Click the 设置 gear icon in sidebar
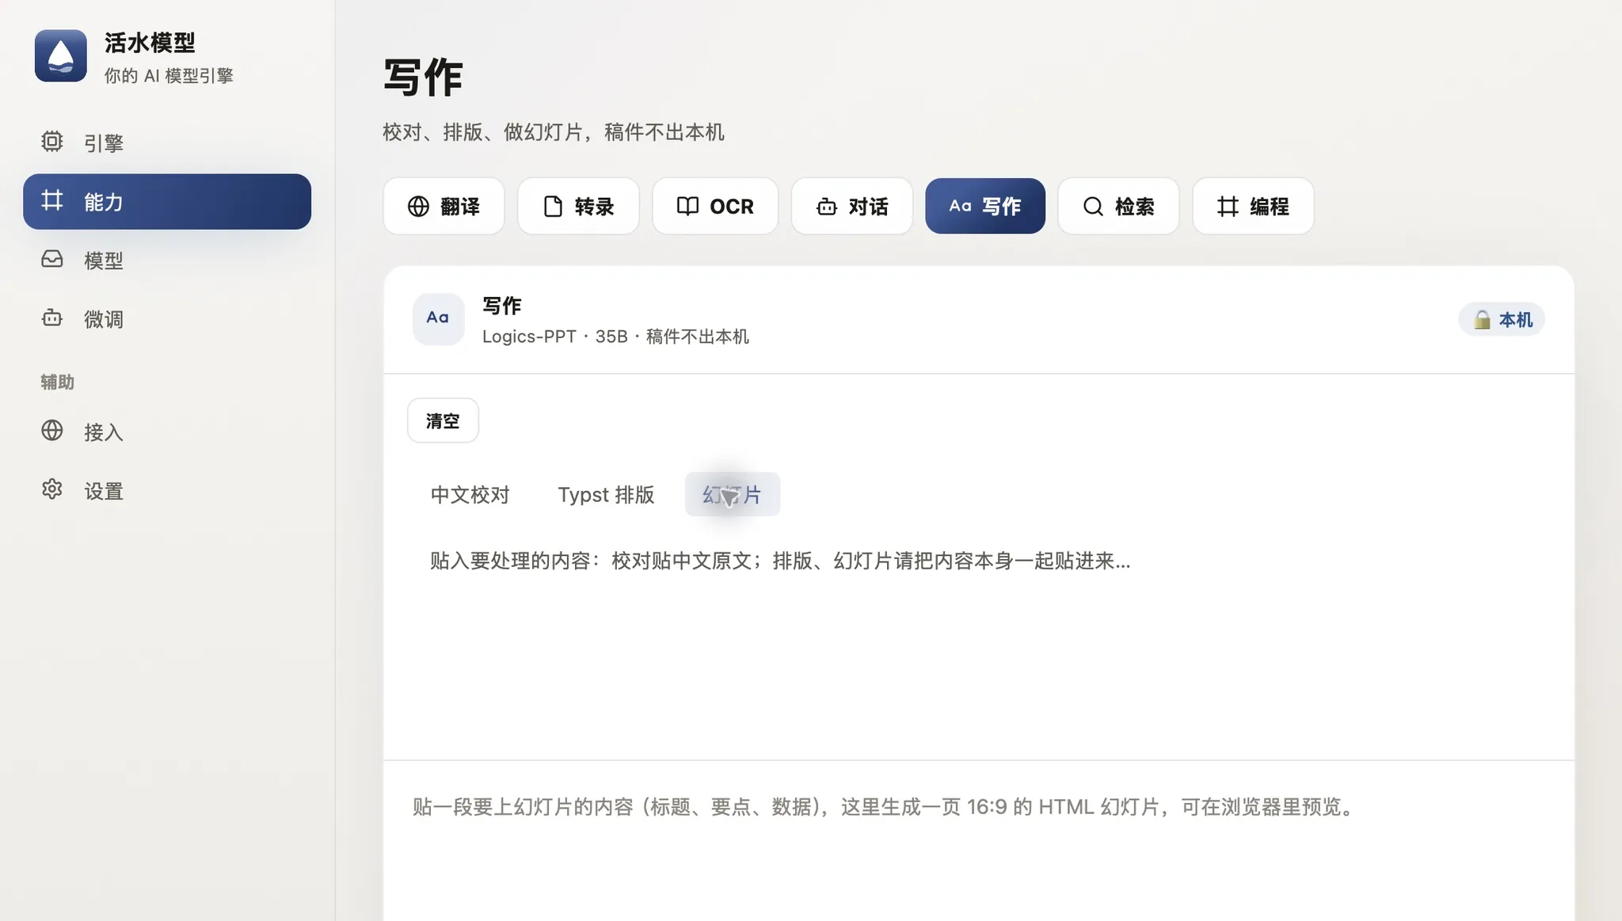This screenshot has height=921, width=1622. pos(52,489)
